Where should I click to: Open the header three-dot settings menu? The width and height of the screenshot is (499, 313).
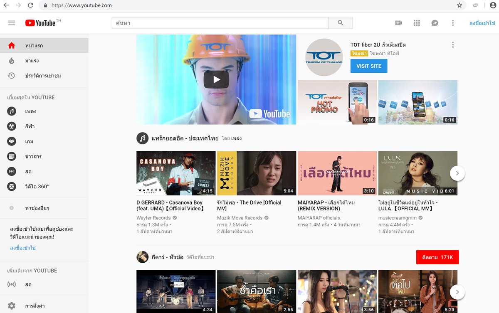pos(453,23)
